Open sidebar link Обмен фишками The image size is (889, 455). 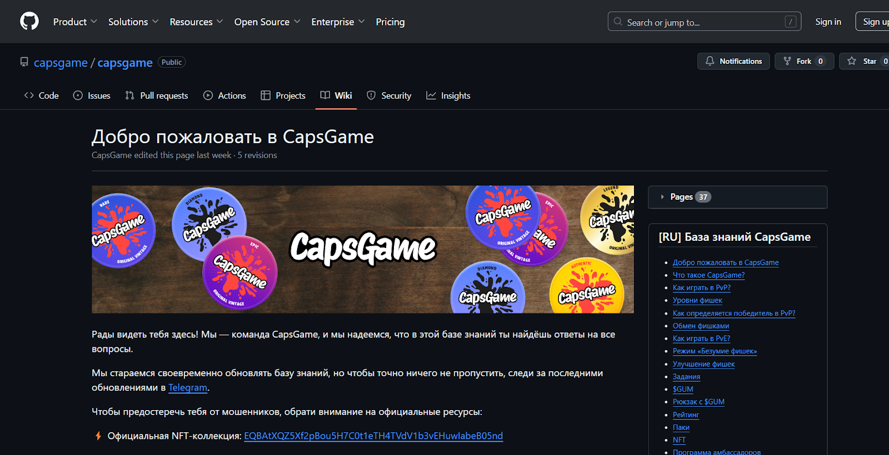[701, 326]
